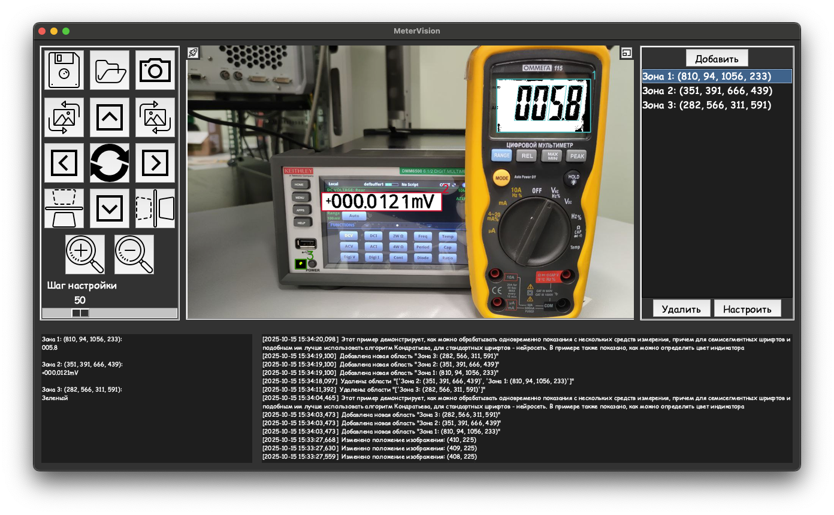Open a file with the folder icon

pos(110,70)
